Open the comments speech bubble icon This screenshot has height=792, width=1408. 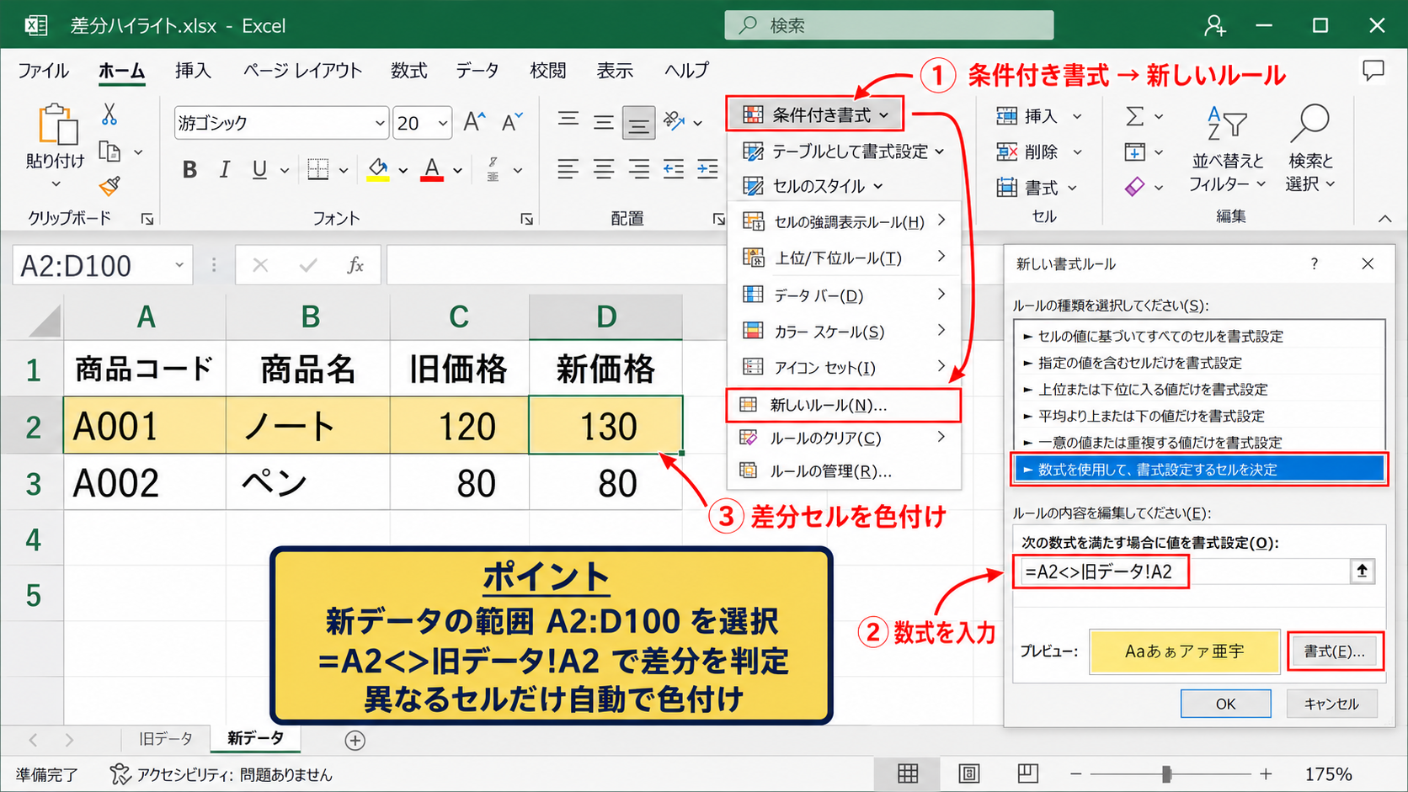click(x=1373, y=71)
